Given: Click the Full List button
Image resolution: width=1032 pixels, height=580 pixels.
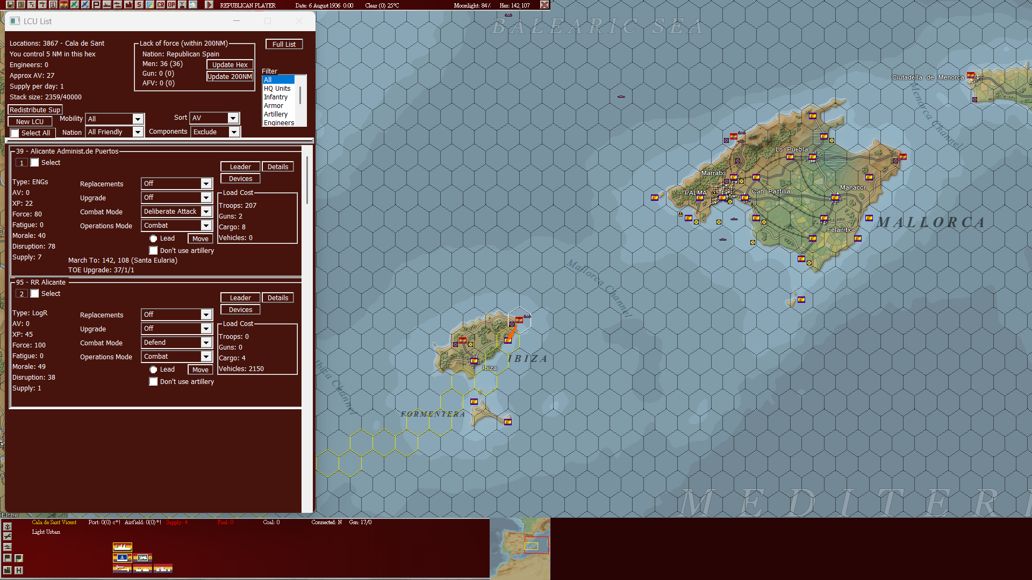Looking at the screenshot, I should click(284, 44).
